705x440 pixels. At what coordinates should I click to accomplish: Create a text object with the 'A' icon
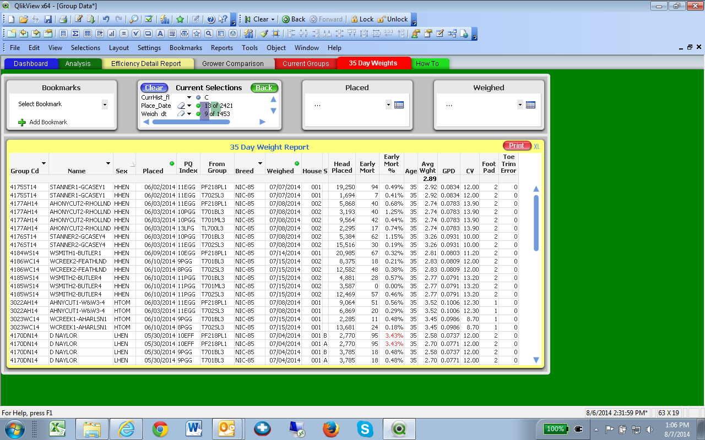160,34
